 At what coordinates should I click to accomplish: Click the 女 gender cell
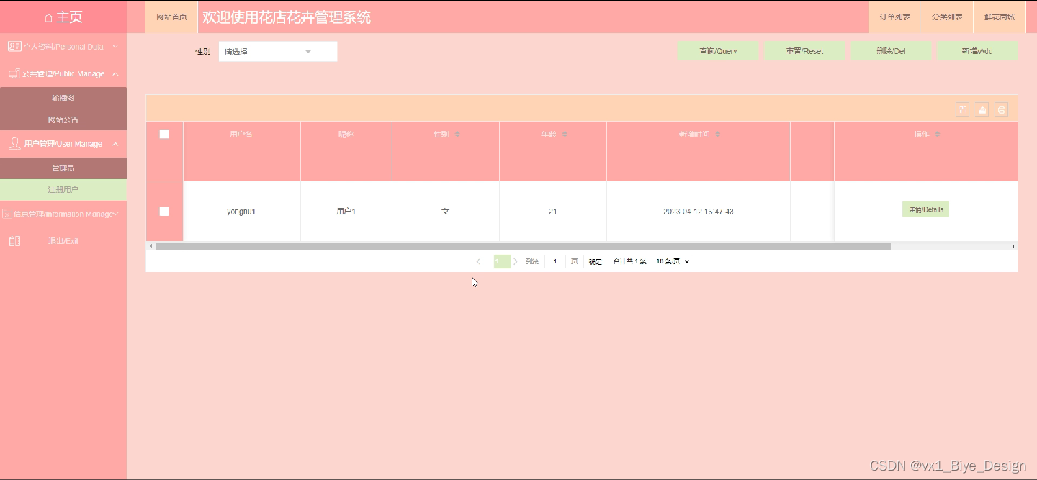(x=445, y=212)
